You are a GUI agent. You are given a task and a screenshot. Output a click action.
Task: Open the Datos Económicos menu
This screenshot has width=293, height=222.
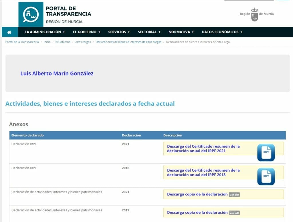coord(222,32)
